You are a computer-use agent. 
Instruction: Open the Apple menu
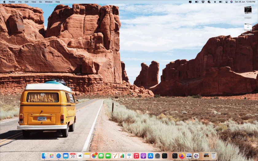pos(4,2)
